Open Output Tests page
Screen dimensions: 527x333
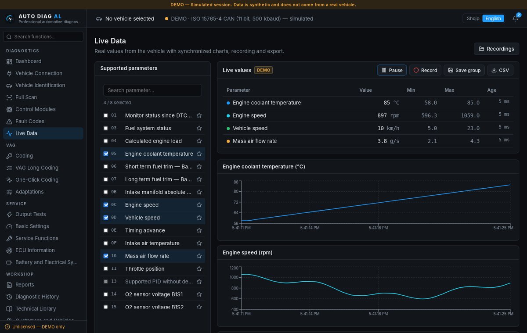click(43, 214)
